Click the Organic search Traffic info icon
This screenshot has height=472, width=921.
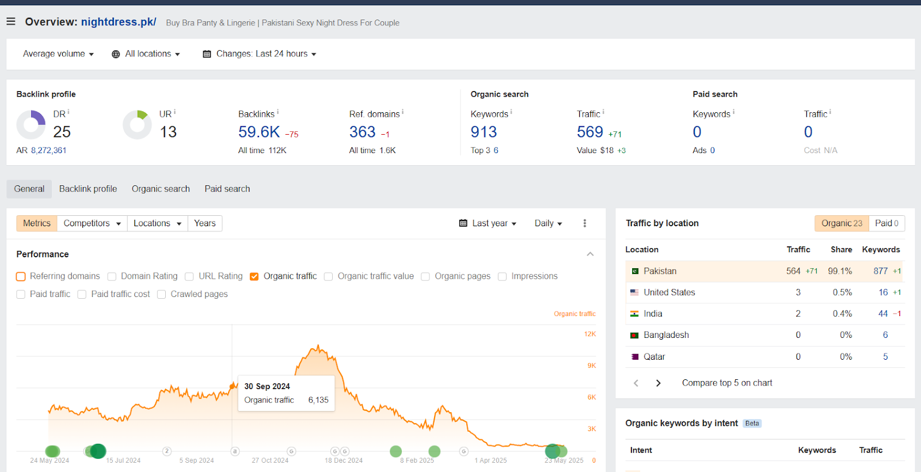[x=603, y=112]
